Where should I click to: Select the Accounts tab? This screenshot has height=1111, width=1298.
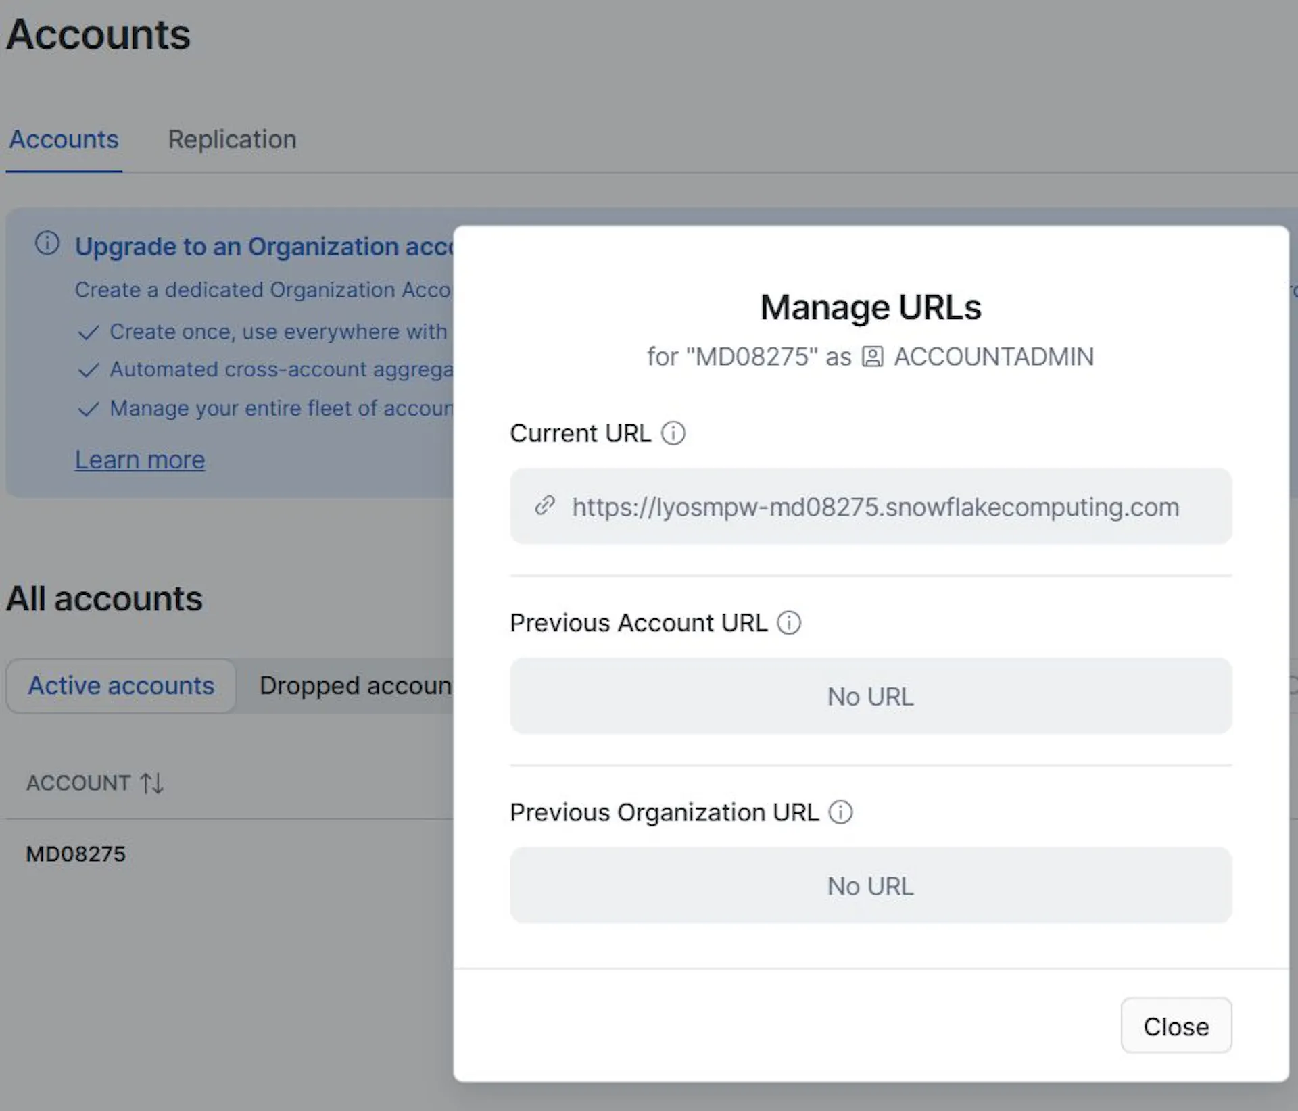coord(64,139)
